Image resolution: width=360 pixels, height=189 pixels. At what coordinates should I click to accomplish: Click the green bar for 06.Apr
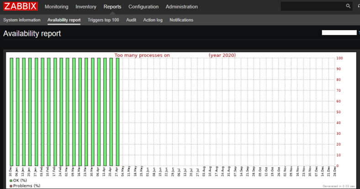99,112
